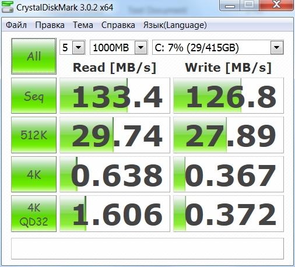Click the CrystalDiskMark app icon in title bar
The width and height of the screenshot is (295, 267).
(x=8, y=6)
